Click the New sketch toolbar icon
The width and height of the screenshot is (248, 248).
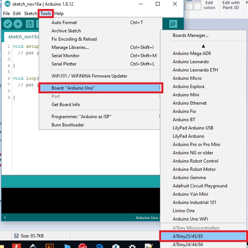click(x=30, y=24)
